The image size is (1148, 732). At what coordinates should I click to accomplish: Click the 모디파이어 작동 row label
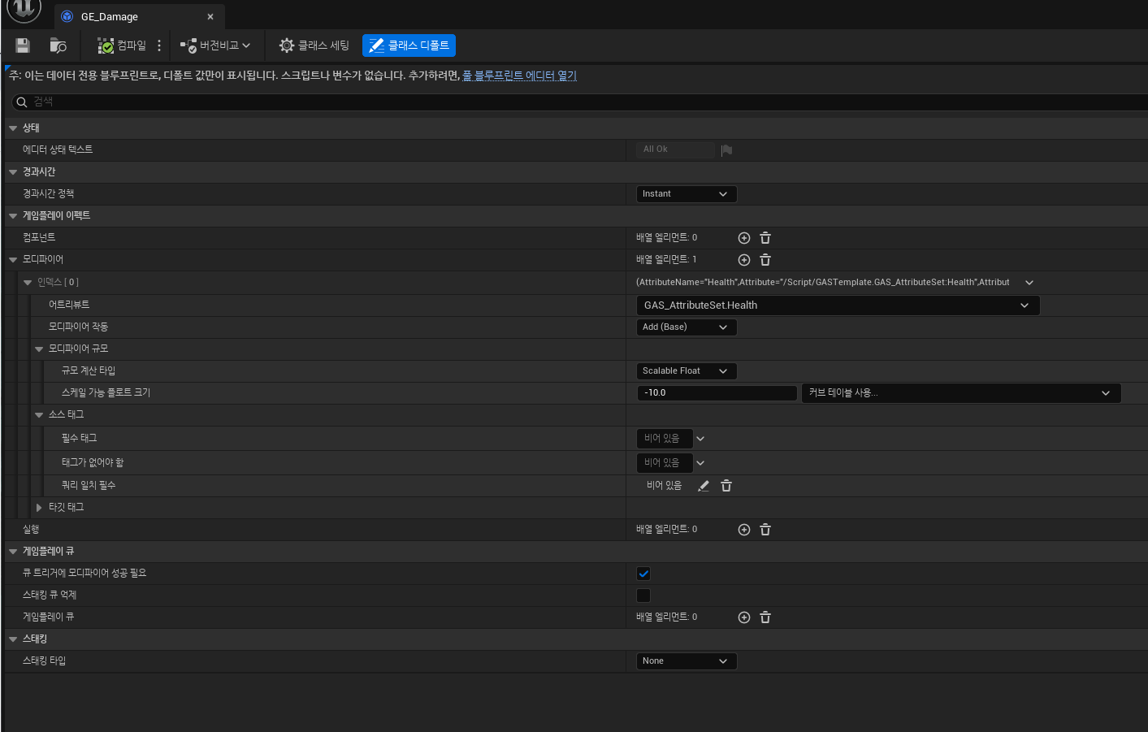click(78, 327)
